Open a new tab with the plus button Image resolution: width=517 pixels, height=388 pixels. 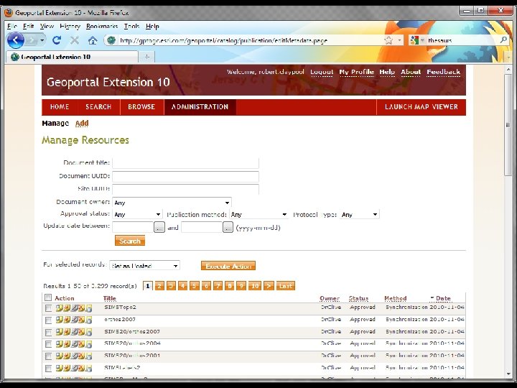pyautogui.click(x=147, y=57)
